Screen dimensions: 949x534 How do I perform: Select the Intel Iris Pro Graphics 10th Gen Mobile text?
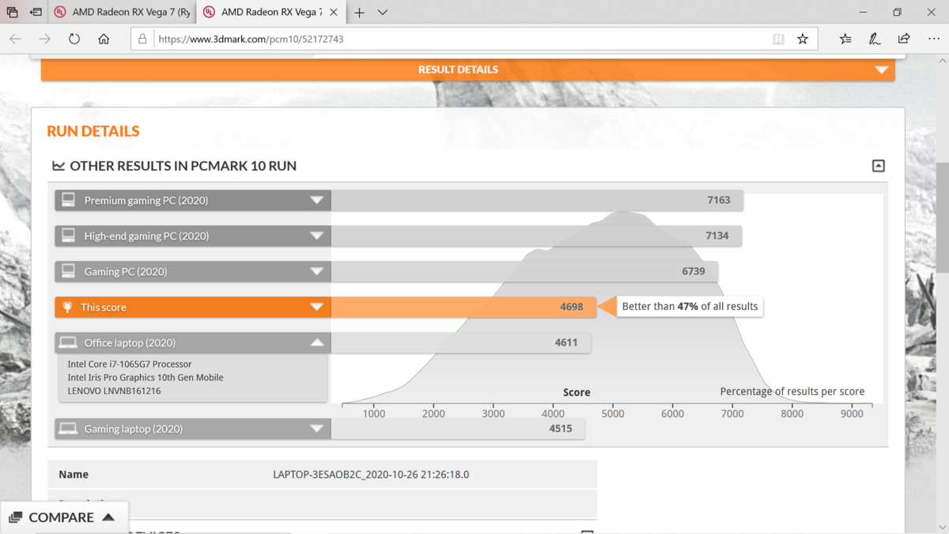146,377
